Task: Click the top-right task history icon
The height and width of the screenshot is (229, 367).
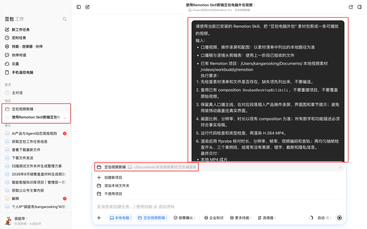Action: point(351,7)
